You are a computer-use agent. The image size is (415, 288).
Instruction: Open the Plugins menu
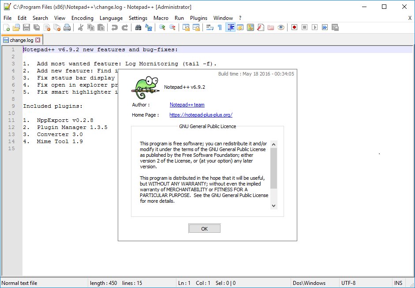coord(198,18)
